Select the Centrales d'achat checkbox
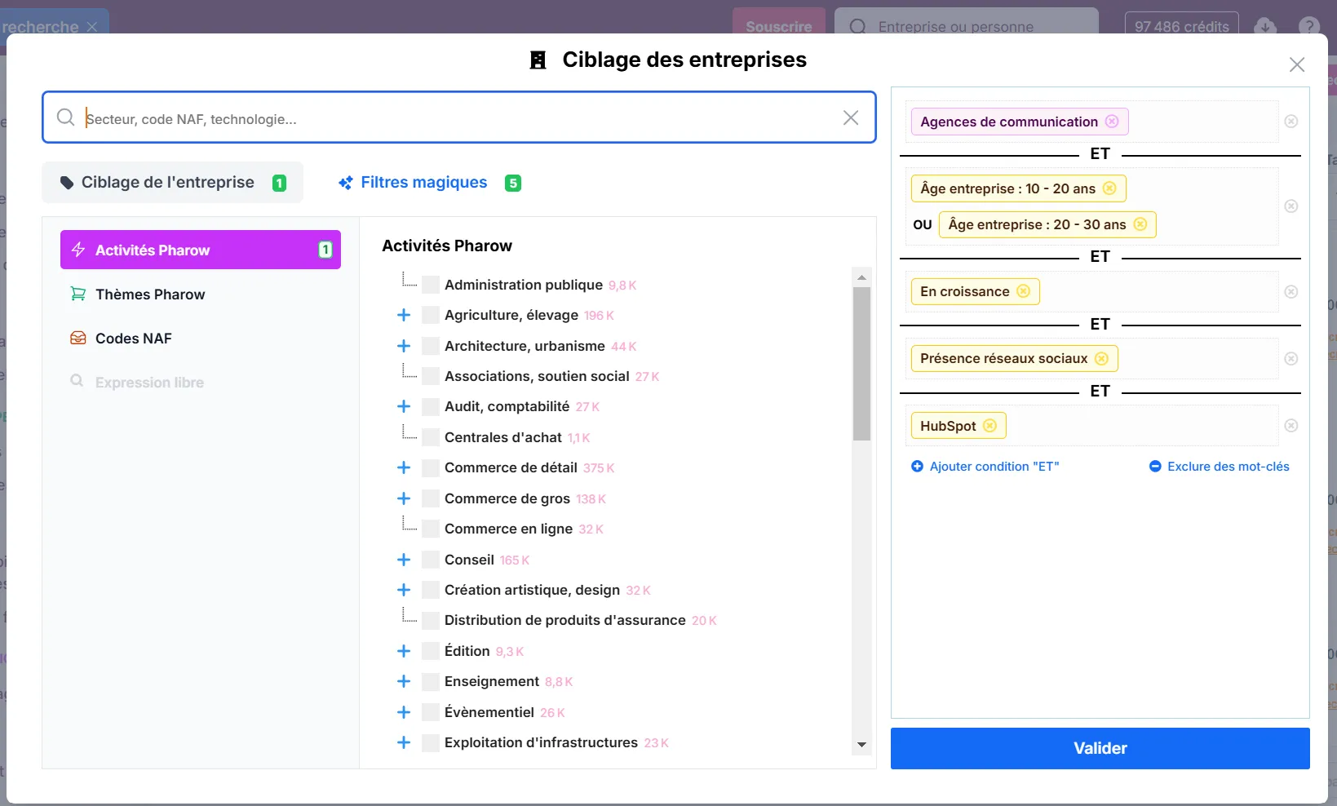 pos(431,437)
